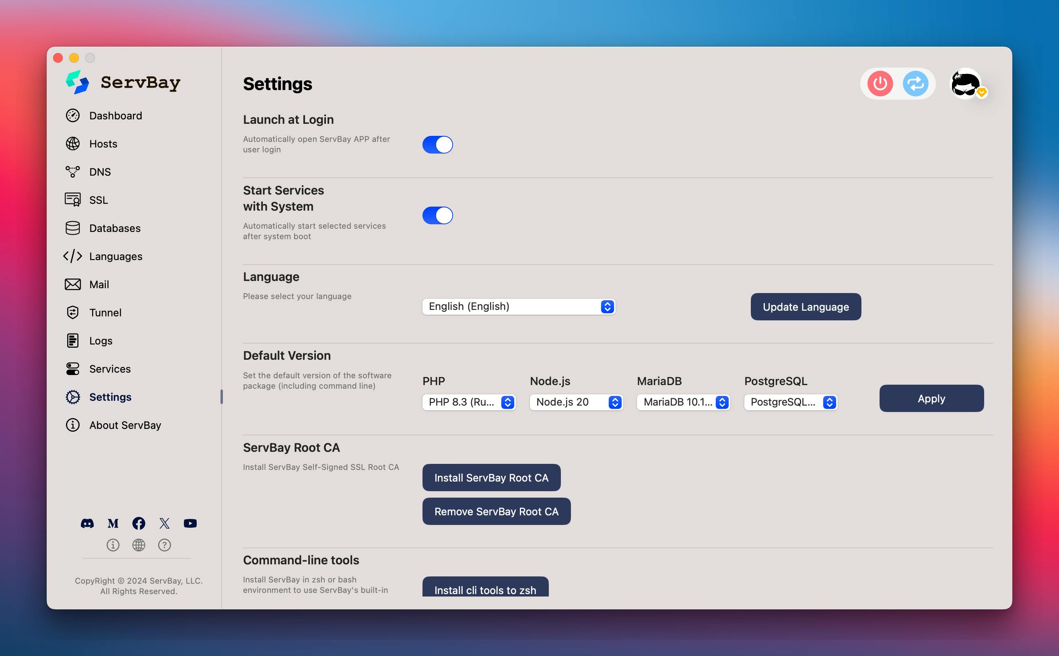Click the blue restart arrows icon
1059x656 pixels.
click(x=915, y=83)
